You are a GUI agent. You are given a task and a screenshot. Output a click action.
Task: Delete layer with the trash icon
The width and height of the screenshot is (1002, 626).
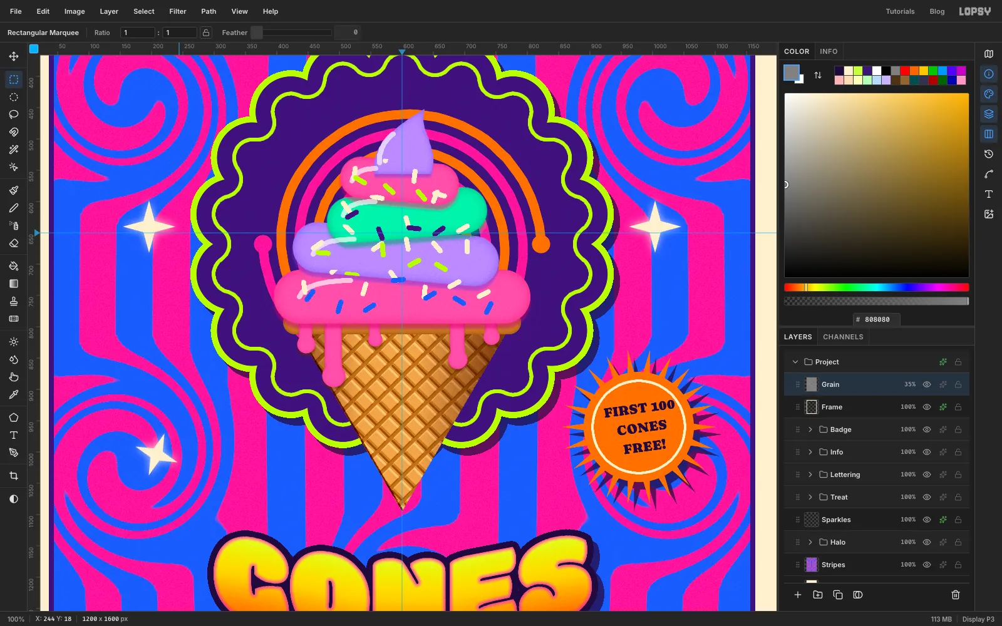(956, 595)
